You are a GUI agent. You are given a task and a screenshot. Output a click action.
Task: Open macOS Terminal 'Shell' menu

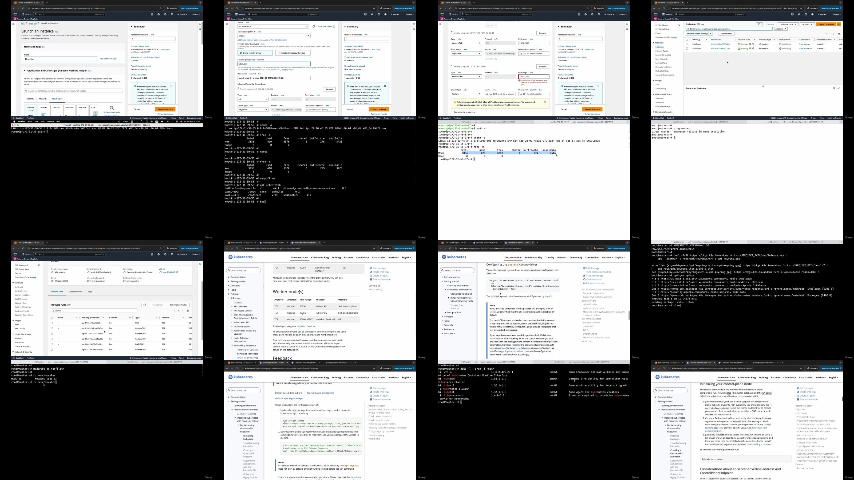pos(30,122)
